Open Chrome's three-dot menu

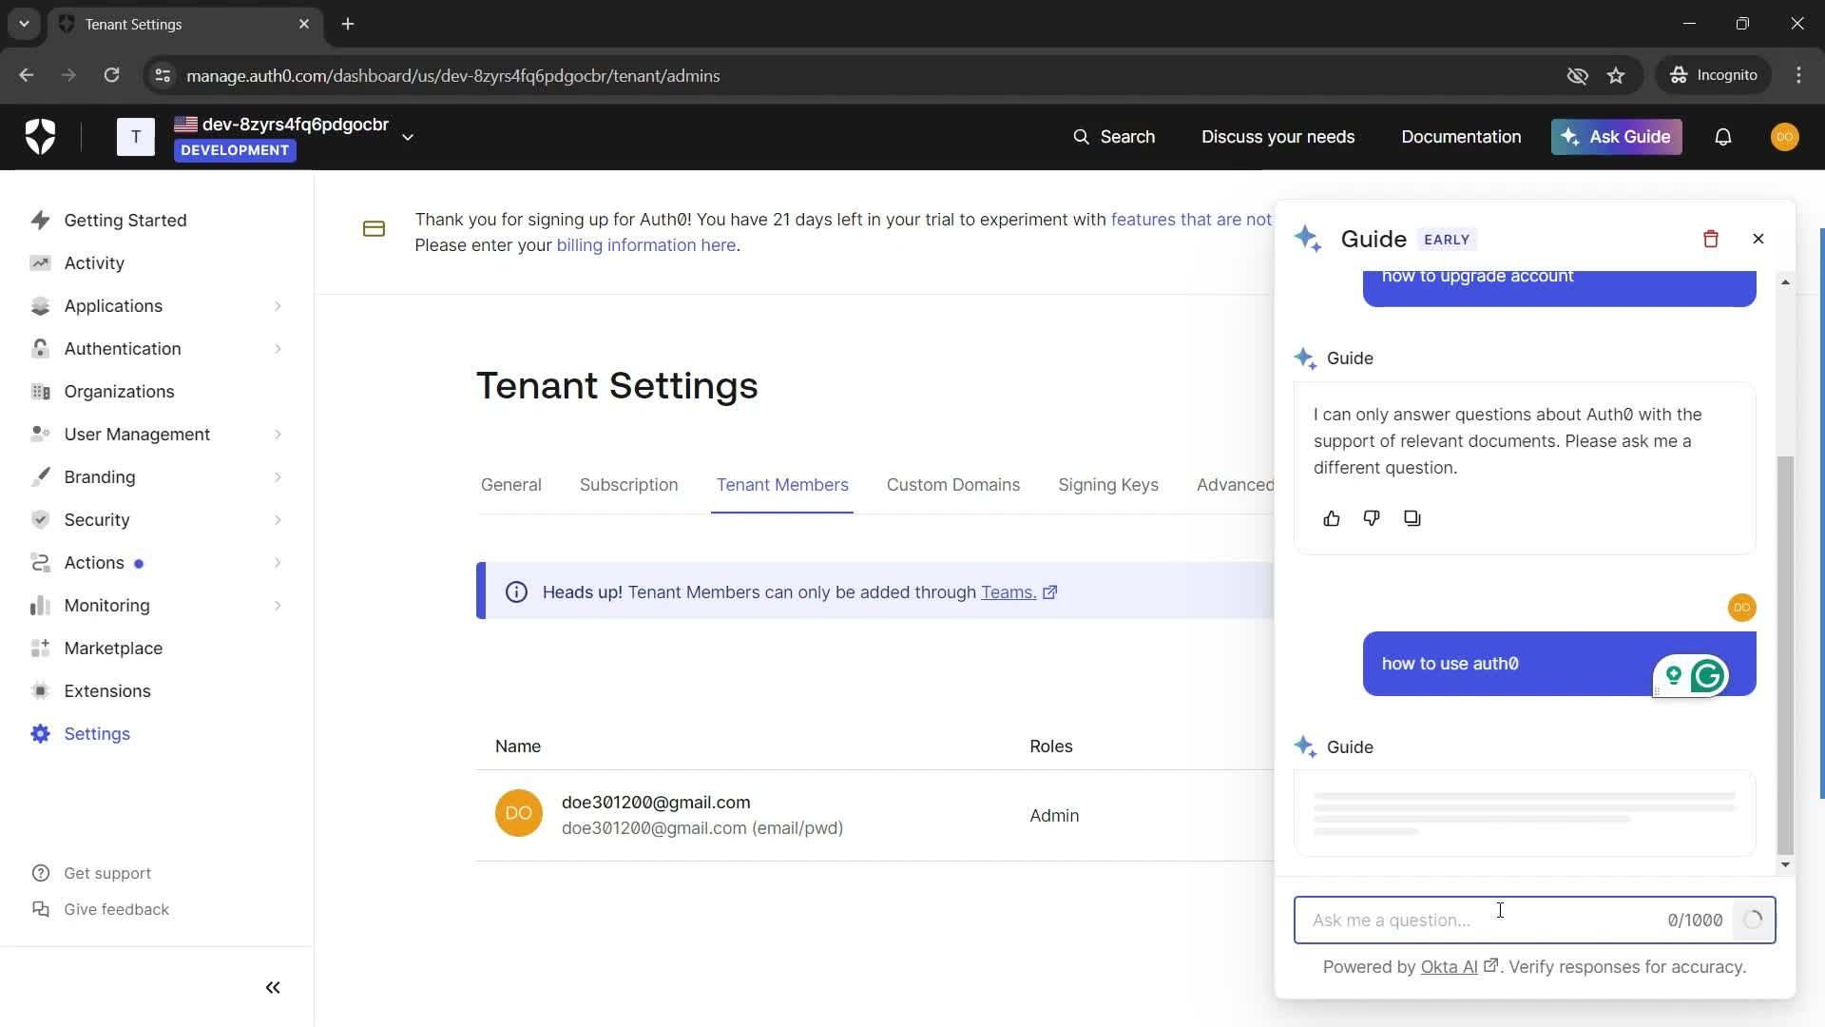point(1798,75)
